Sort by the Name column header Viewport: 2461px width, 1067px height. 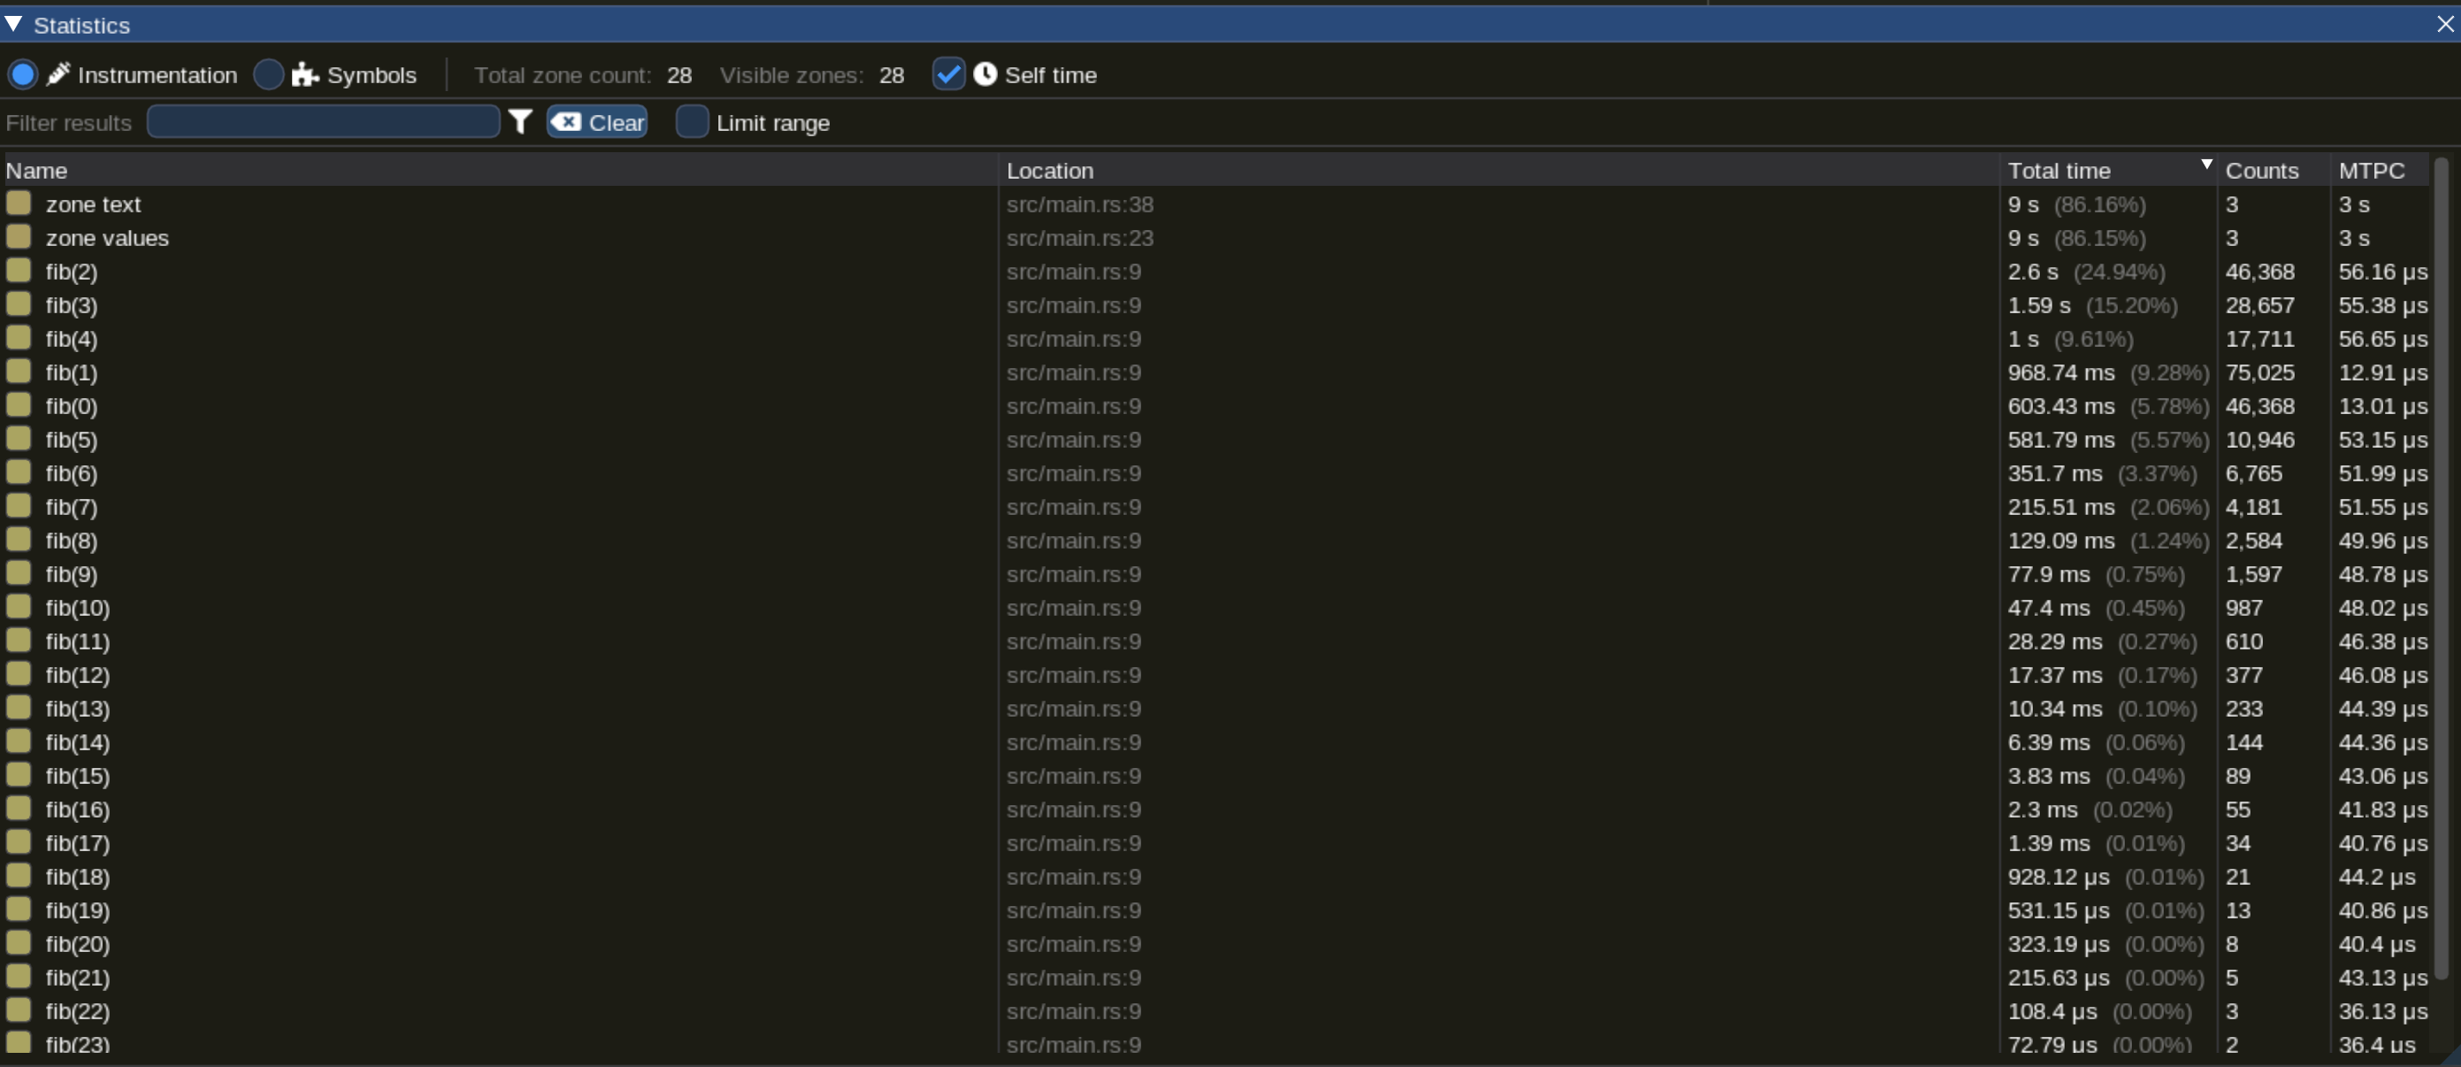(x=501, y=170)
